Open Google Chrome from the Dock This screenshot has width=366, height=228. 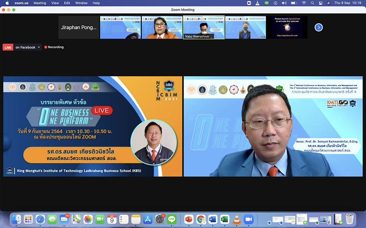[x=201, y=219]
